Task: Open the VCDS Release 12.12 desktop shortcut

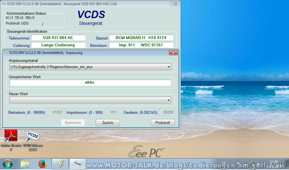Action: (33, 141)
